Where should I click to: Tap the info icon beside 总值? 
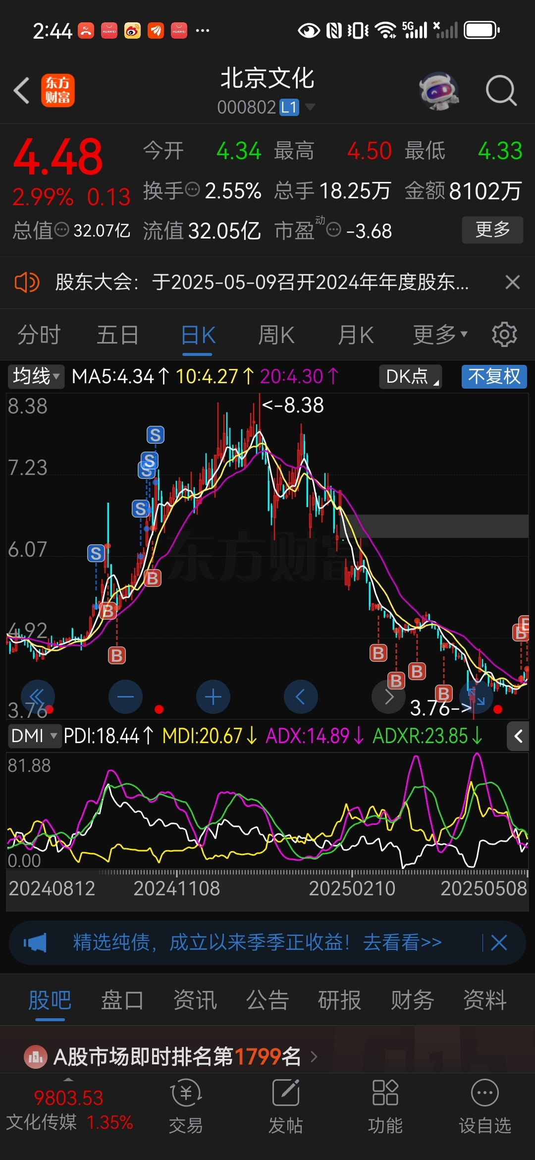[61, 230]
